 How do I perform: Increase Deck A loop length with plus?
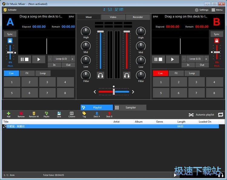[72, 59]
